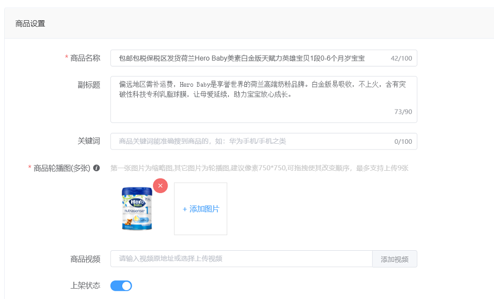The image size is (494, 299).
Task: Click the 商品名称 required label
Action: pyautogui.click(x=83, y=58)
